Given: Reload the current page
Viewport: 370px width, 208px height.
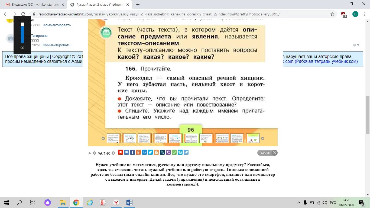Looking at the screenshot, I should coord(23,14).
